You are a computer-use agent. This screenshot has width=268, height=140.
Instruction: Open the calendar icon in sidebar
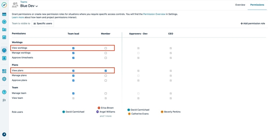point(4,14)
